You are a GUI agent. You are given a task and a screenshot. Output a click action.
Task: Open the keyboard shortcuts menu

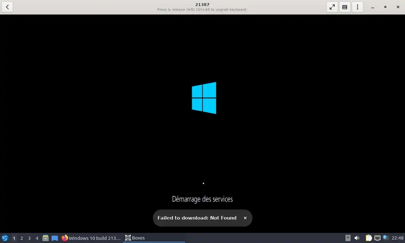click(345, 7)
